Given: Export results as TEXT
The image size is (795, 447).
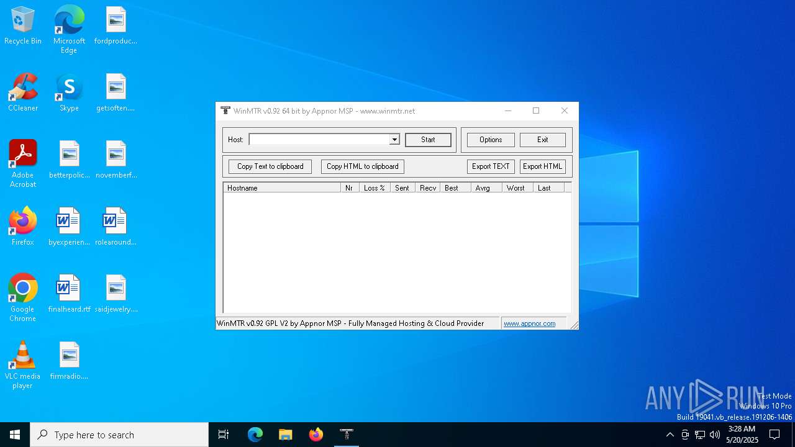Looking at the screenshot, I should pyautogui.click(x=491, y=166).
